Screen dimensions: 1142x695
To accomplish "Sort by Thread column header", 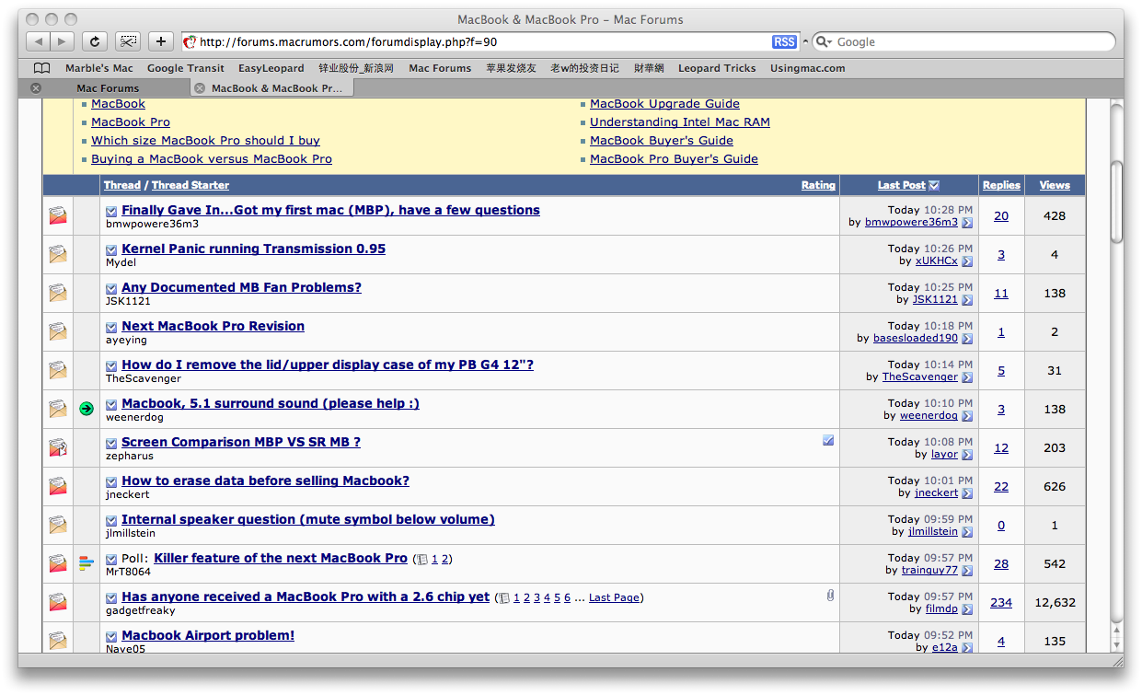I will [x=122, y=185].
